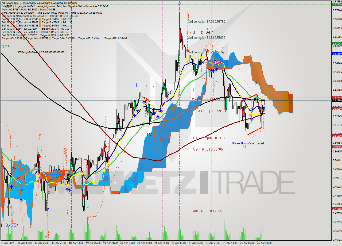Select the 'Sell correction 87.5 | 0.56785' label

pyautogui.click(x=207, y=22)
